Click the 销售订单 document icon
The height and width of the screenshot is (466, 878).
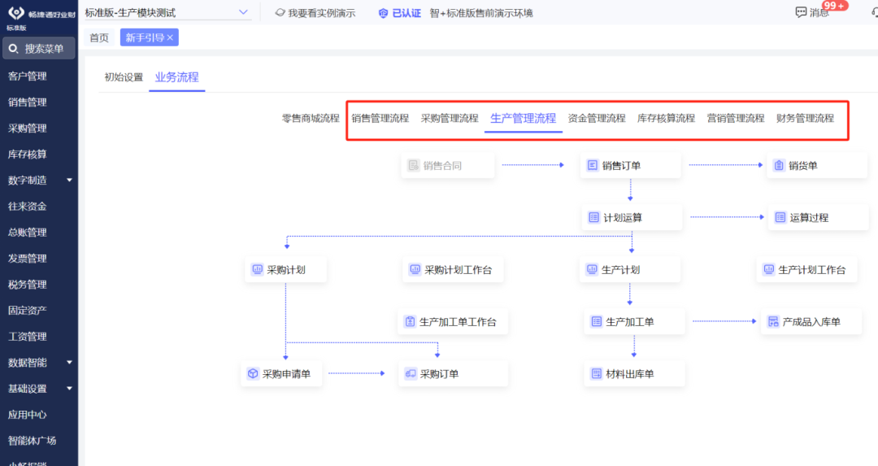point(593,166)
